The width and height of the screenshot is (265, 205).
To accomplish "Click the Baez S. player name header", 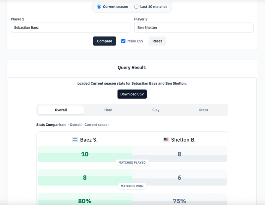I will click(88, 140).
